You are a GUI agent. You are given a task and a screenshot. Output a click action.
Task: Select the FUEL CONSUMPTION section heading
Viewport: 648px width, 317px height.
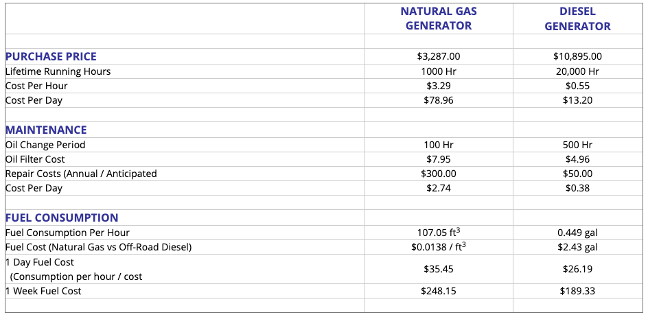62,218
